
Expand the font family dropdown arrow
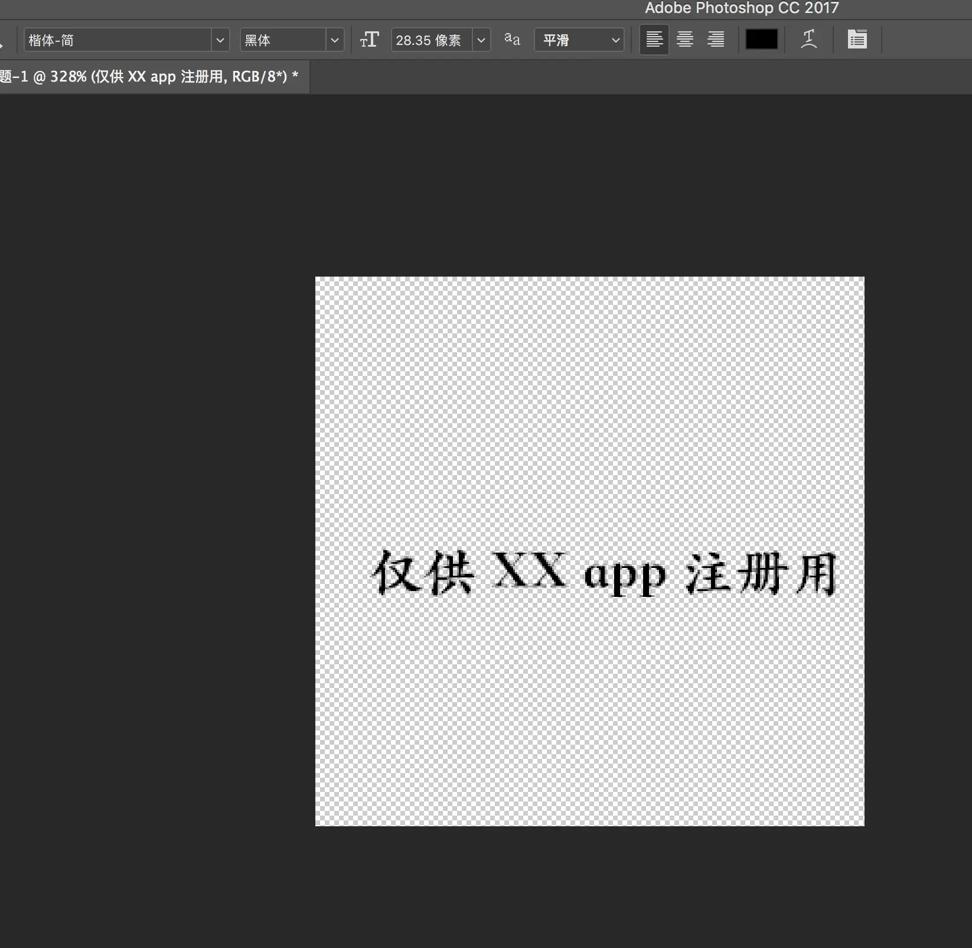click(x=220, y=40)
